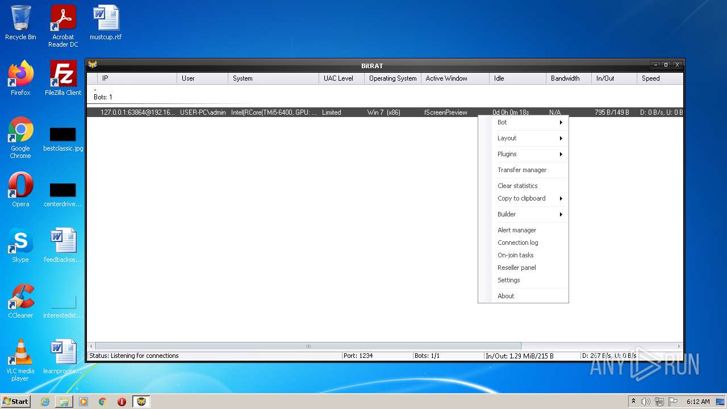Viewport: 727px width, 409px height.
Task: Click 'Bots: 1' group label
Action: (x=103, y=97)
